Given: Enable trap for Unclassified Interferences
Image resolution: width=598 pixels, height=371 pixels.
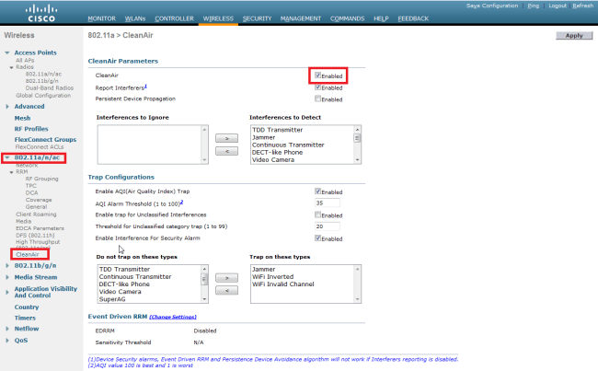Looking at the screenshot, I should (318, 214).
